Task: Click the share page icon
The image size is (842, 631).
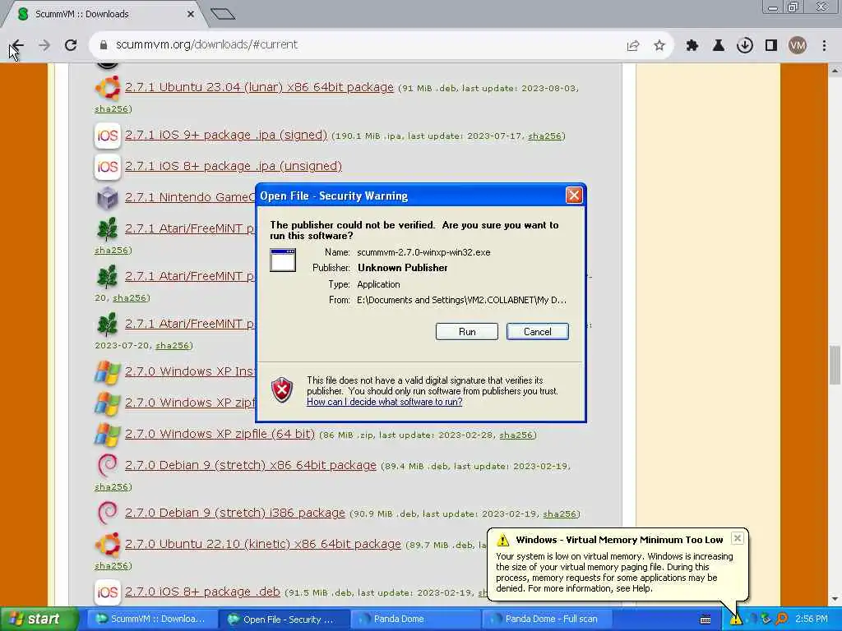Action: 633,46
